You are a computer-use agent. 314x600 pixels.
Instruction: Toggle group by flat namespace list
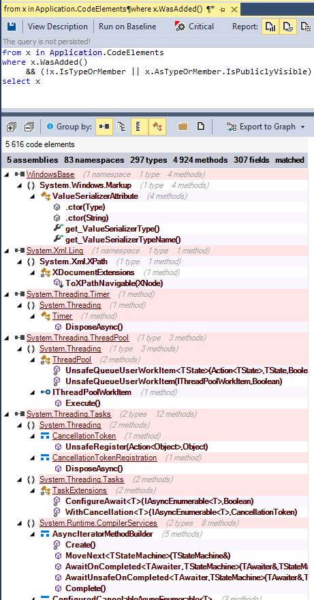tap(140, 127)
